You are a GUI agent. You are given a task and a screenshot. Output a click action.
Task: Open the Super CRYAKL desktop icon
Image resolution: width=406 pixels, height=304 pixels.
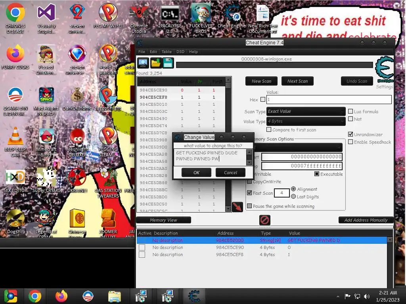click(x=46, y=181)
